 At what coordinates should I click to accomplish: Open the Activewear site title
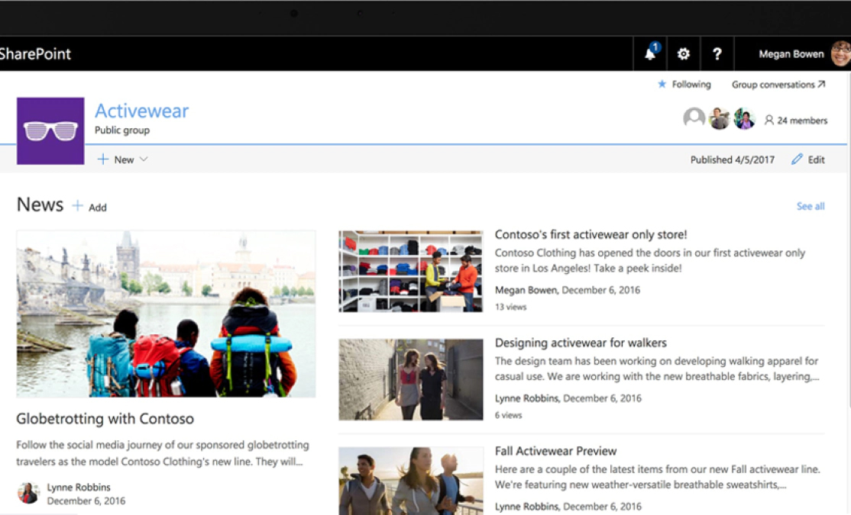point(141,111)
